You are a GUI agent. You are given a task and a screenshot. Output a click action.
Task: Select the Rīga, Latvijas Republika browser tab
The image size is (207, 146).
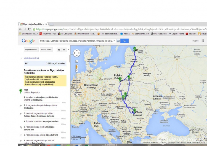[33, 24]
